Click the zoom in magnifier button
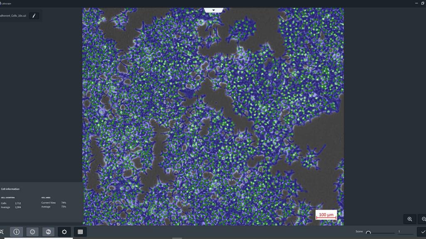The image size is (426, 239). [410, 219]
